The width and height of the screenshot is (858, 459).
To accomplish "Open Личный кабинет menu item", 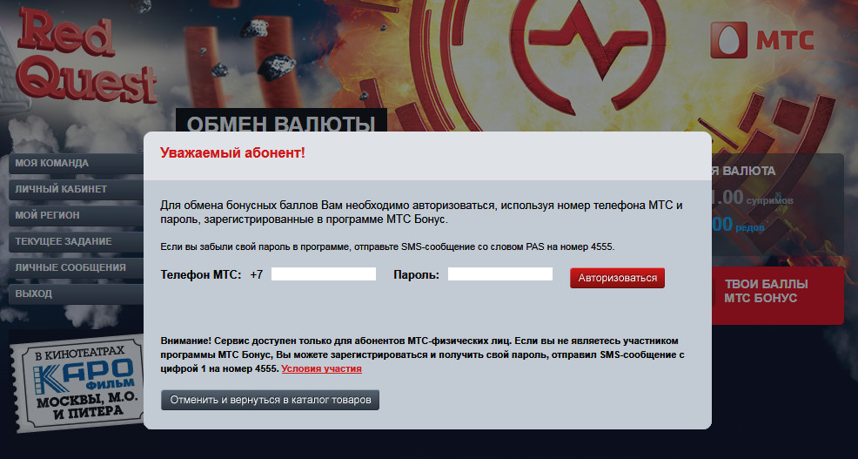I will (77, 190).
